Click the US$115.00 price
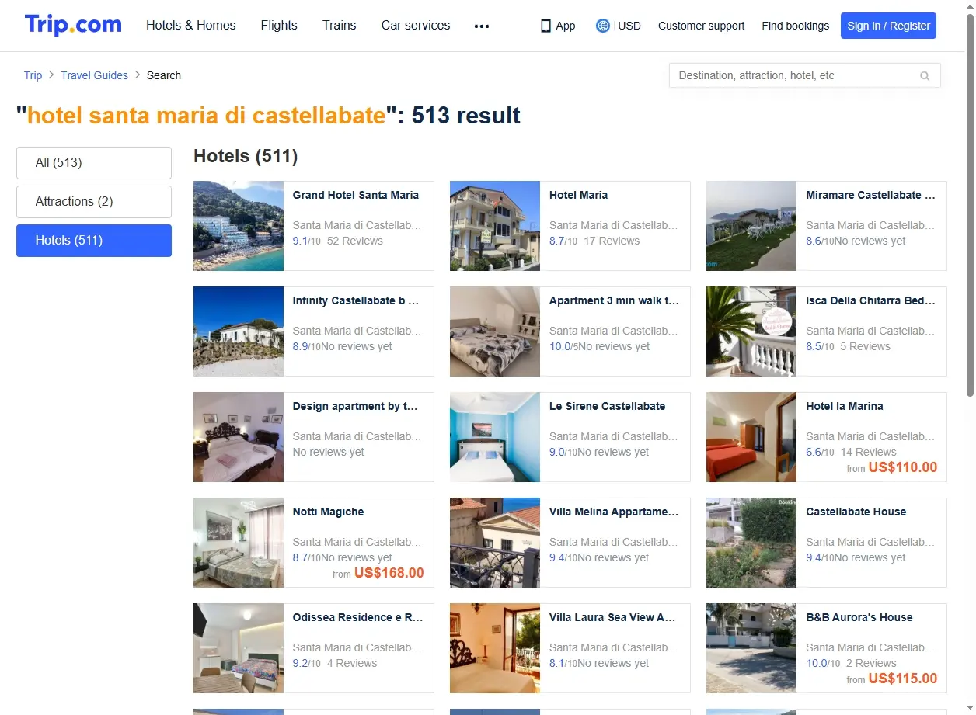976x715 pixels. coord(903,679)
